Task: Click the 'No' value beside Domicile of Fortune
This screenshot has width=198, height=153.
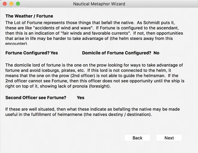Action: point(156,53)
